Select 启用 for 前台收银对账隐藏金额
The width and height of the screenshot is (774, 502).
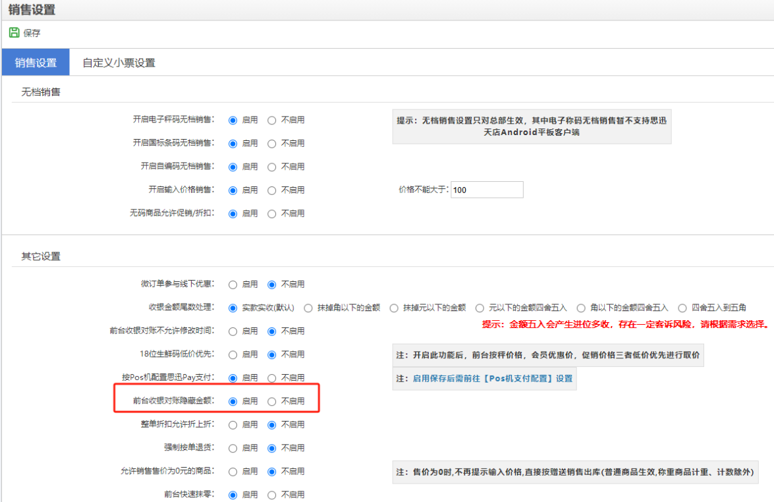233,401
